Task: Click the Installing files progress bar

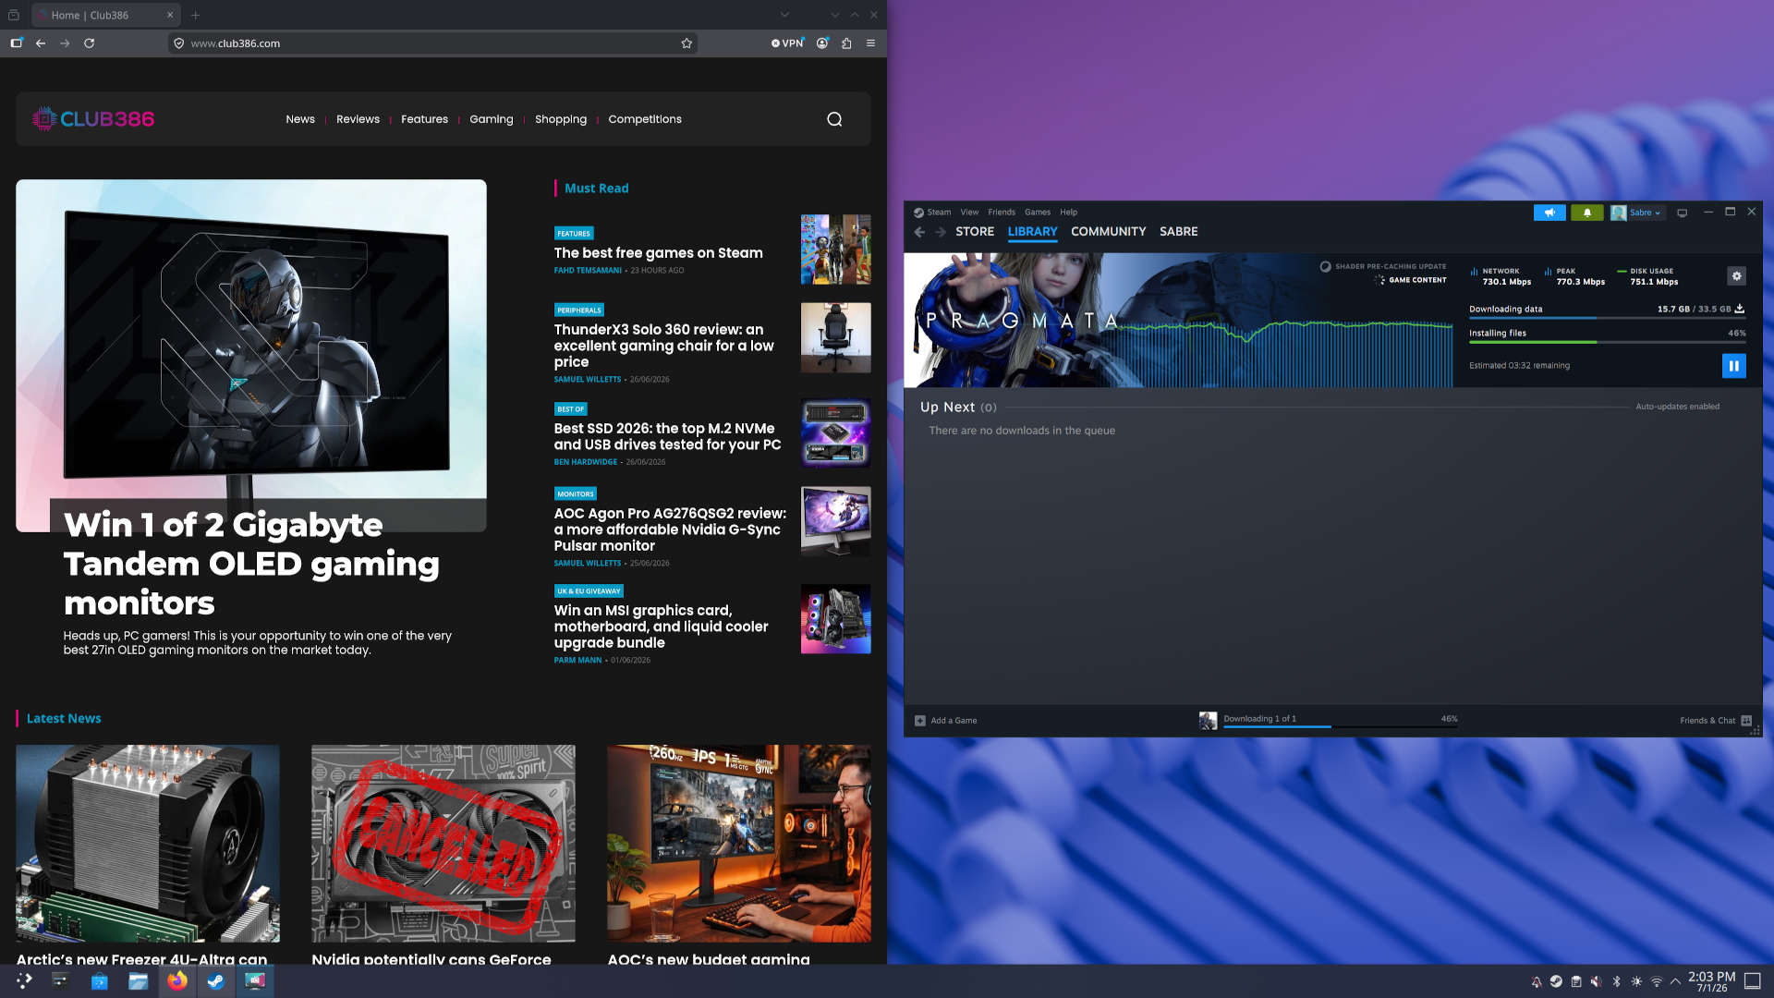Action: [x=1607, y=342]
